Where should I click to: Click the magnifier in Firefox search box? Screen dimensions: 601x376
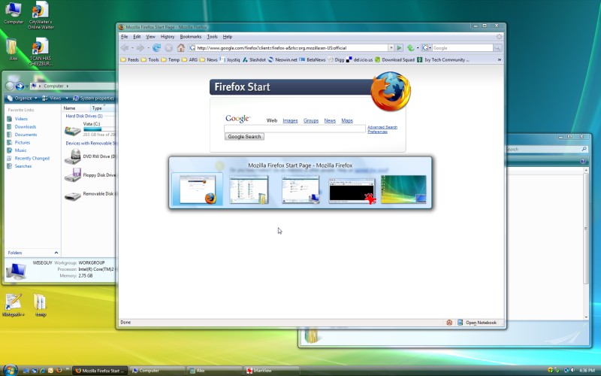tap(497, 48)
